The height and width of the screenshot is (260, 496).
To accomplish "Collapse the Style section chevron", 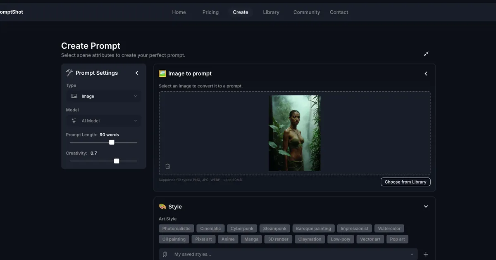I will pyautogui.click(x=426, y=206).
